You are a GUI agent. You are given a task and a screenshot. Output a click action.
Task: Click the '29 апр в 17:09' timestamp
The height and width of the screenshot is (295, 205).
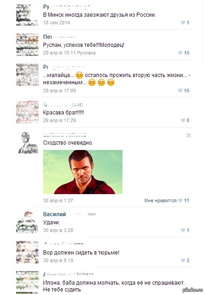59,91
